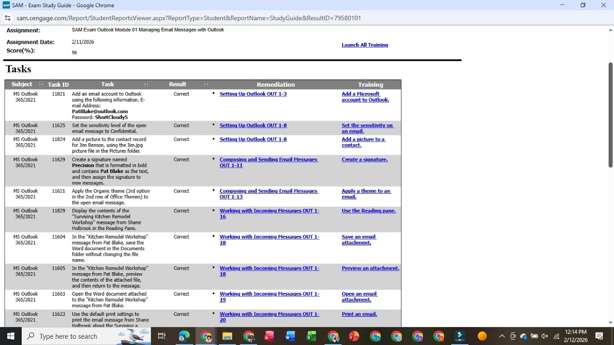
Task: Click the assignment date 2/11/2026
Action: [83, 42]
